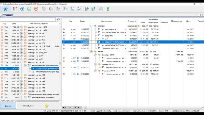Select Инфекционная больница tree item
The height and width of the screenshot is (115, 204).
click(43, 97)
